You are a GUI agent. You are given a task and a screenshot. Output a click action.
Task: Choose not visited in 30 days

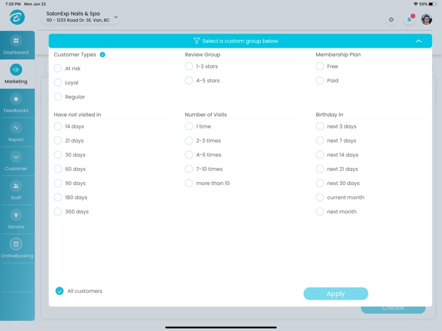coord(58,155)
